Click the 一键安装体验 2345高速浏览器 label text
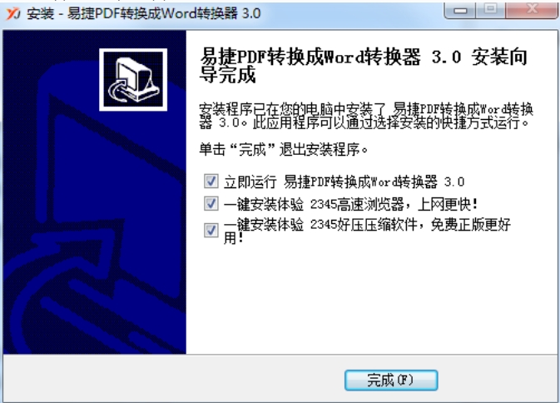Screen dimensions: 560x403 [x=350, y=204]
